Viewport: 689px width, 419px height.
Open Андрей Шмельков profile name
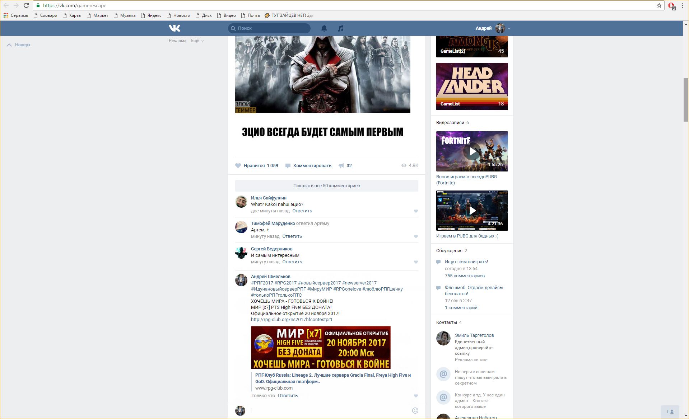pos(270,276)
